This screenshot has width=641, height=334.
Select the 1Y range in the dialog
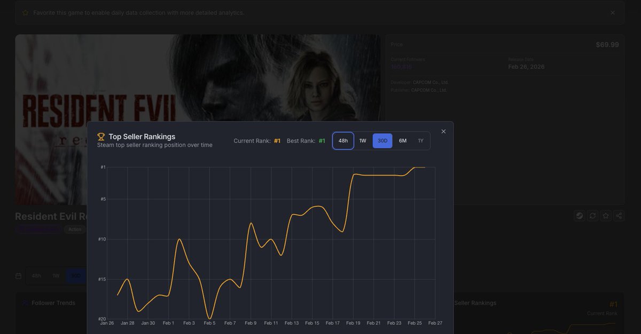(x=420, y=141)
